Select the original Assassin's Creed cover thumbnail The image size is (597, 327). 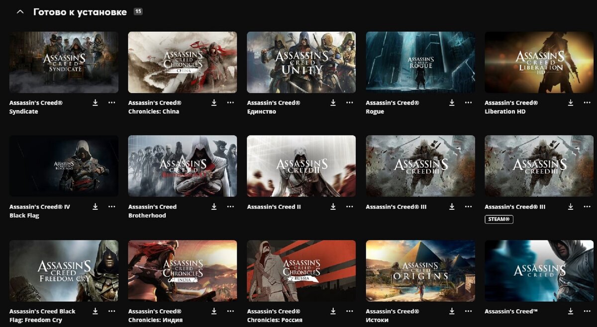pyautogui.click(x=539, y=271)
